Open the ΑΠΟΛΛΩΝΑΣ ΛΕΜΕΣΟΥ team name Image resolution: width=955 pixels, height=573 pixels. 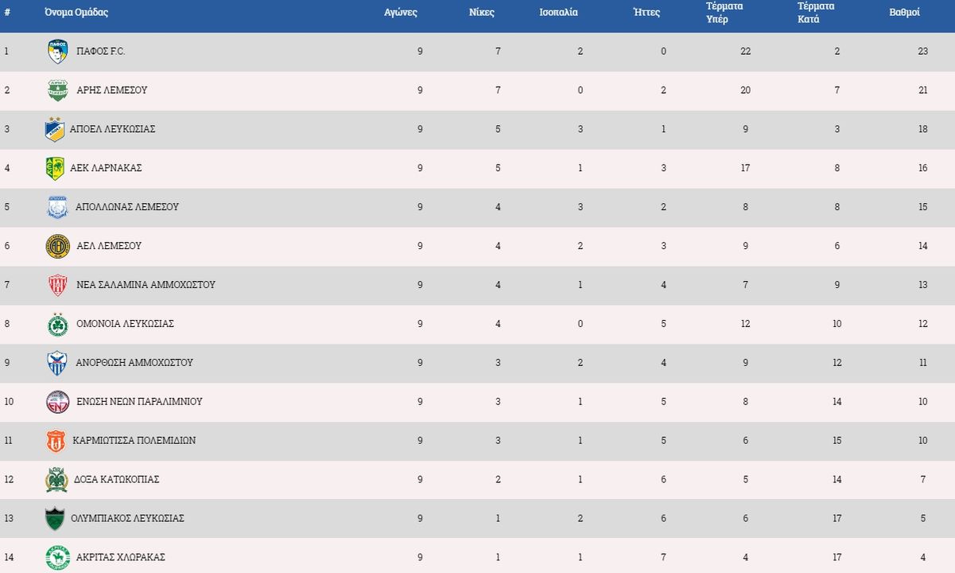(x=127, y=207)
